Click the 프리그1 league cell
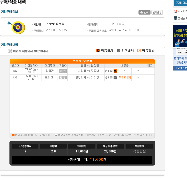The image size is (187, 181). [50, 78]
